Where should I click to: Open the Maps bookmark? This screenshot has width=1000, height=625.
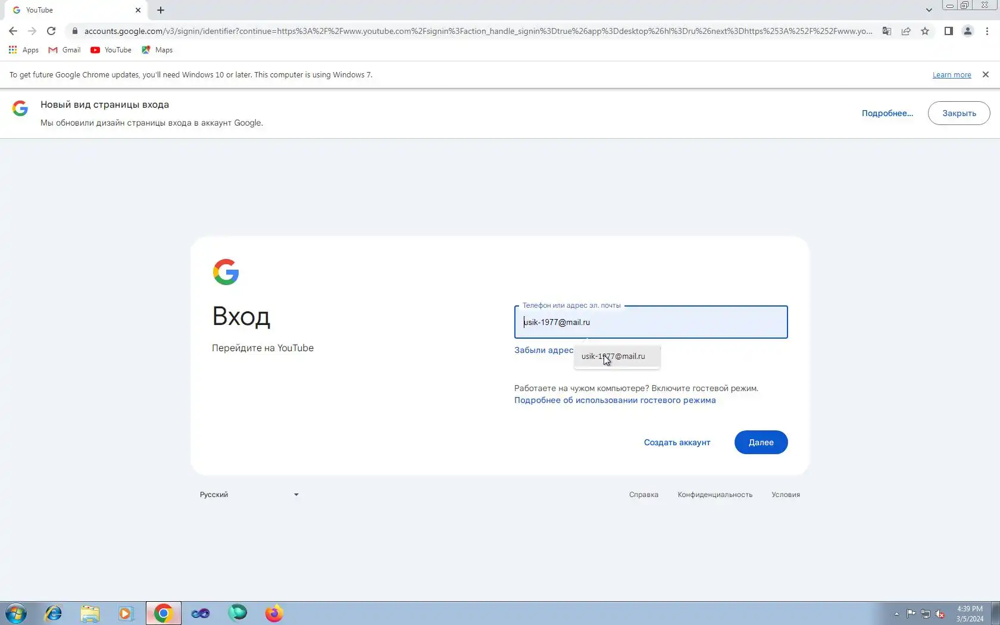(x=157, y=50)
